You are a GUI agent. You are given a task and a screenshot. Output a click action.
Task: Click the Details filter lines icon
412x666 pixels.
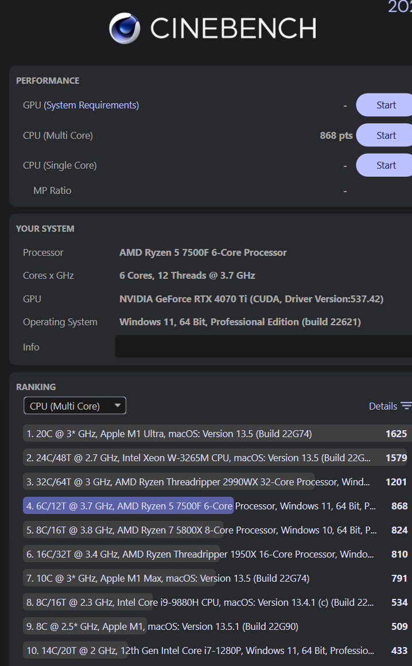click(406, 406)
